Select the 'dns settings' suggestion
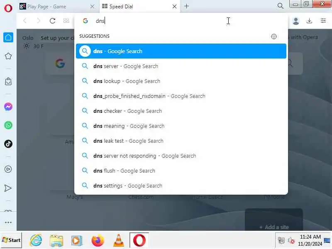This screenshot has width=332, height=249. point(181,186)
